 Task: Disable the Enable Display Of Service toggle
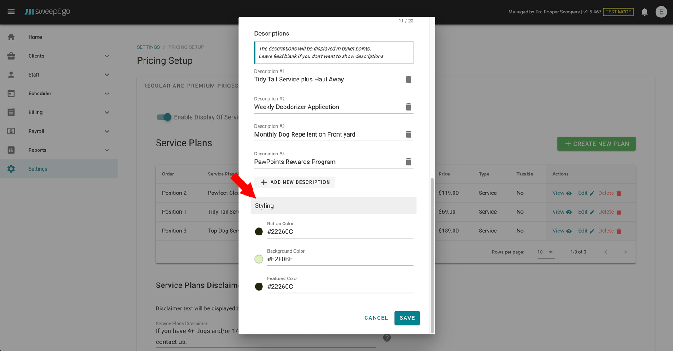164,117
